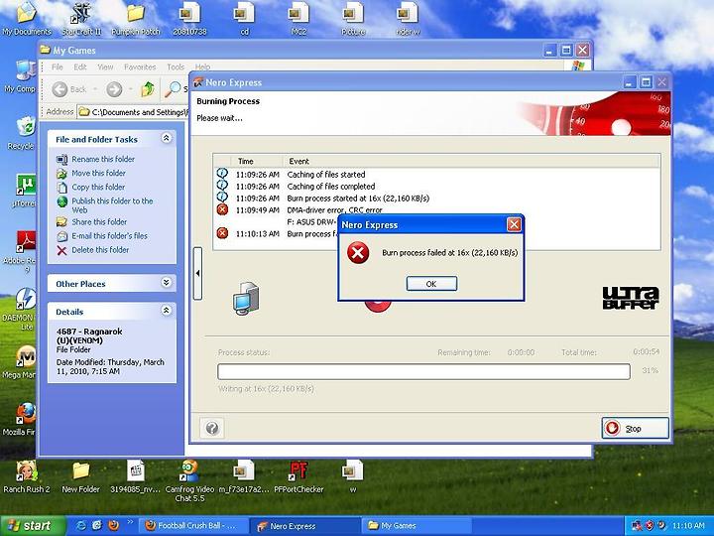Select the Burn process failed log error icon
This screenshot has height=536, width=714.
pyautogui.click(x=222, y=233)
